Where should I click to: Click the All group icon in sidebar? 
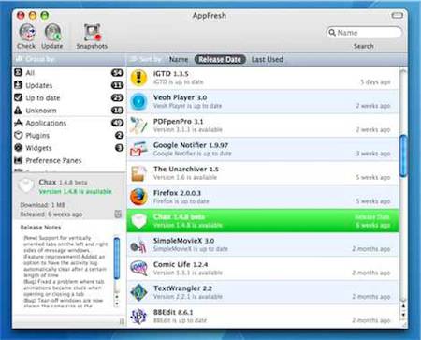[19, 73]
